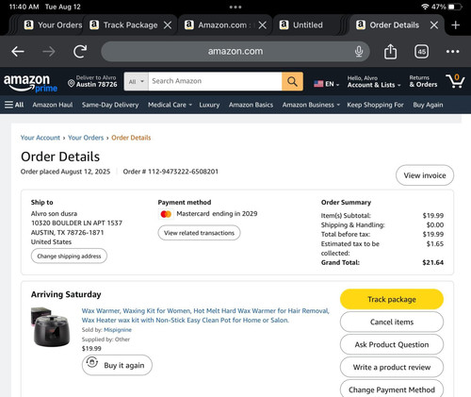Add a new tab with plus icon

coord(455,25)
